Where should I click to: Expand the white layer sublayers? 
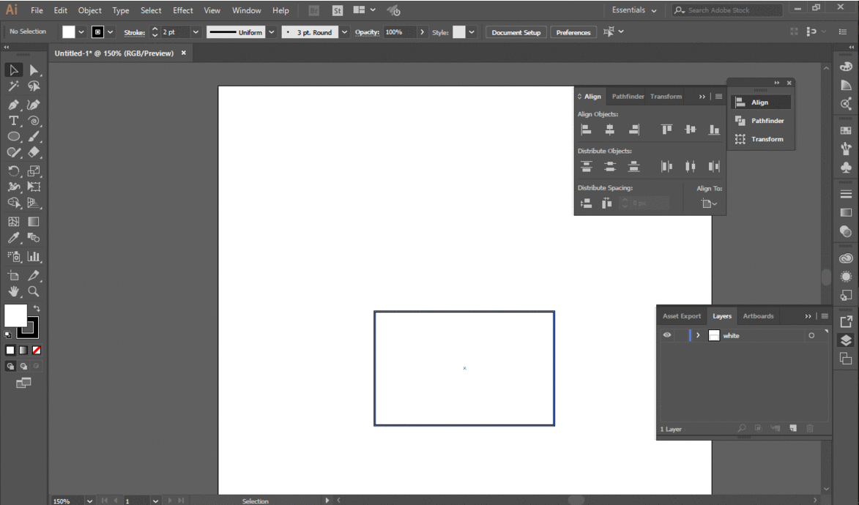(697, 335)
